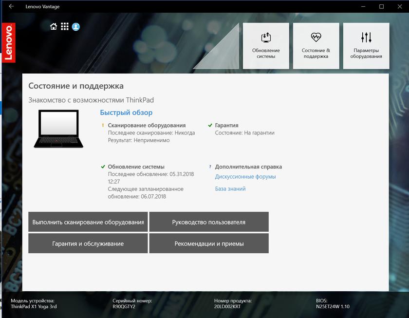Viewport: 409px width, 318px height.
Task: Click the question mark beside Дополнительная справка
Action: [x=210, y=167]
